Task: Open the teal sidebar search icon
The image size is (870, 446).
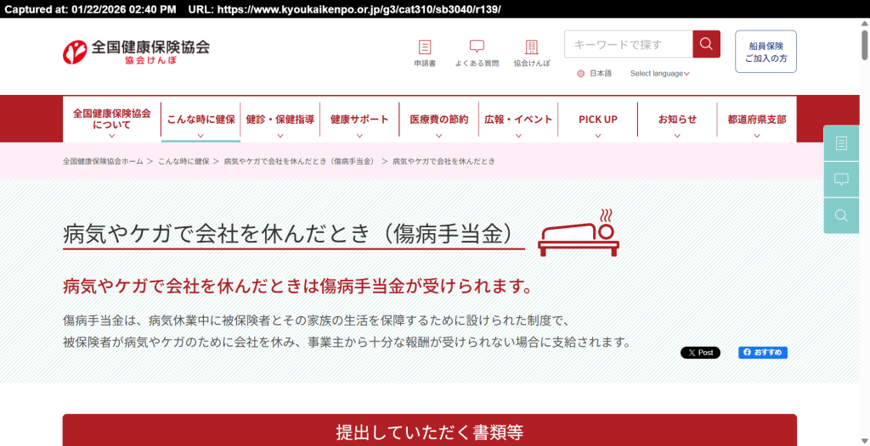Action: pyautogui.click(x=841, y=215)
